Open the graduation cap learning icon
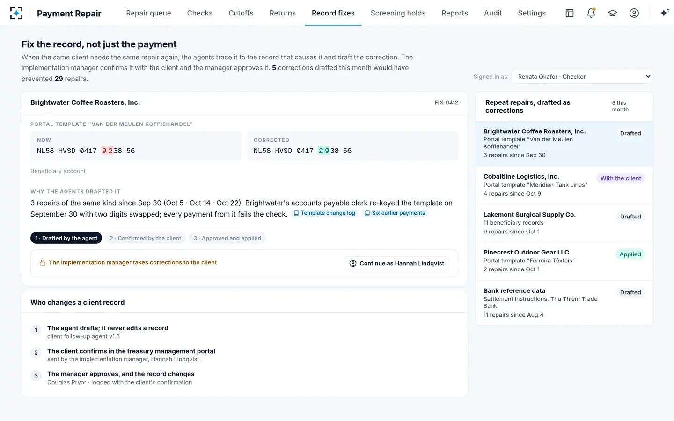674x421 pixels. (613, 13)
